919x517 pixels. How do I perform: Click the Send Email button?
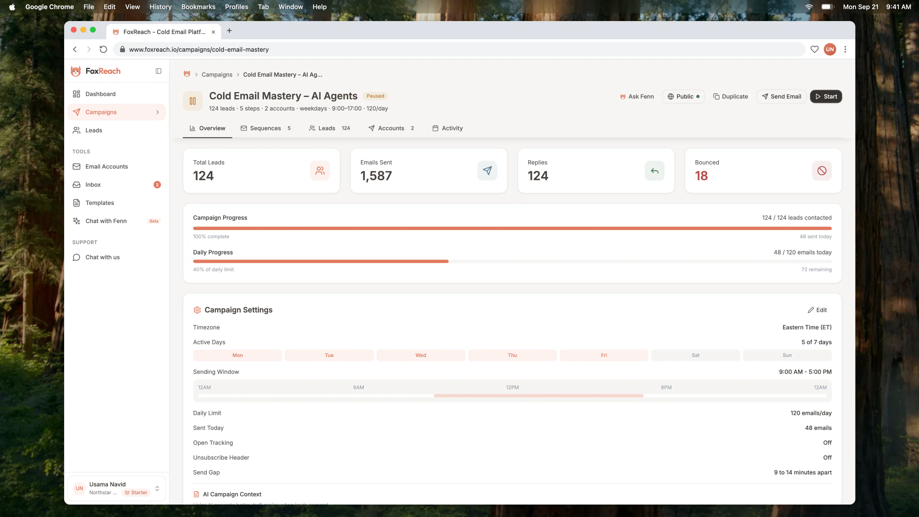[781, 96]
